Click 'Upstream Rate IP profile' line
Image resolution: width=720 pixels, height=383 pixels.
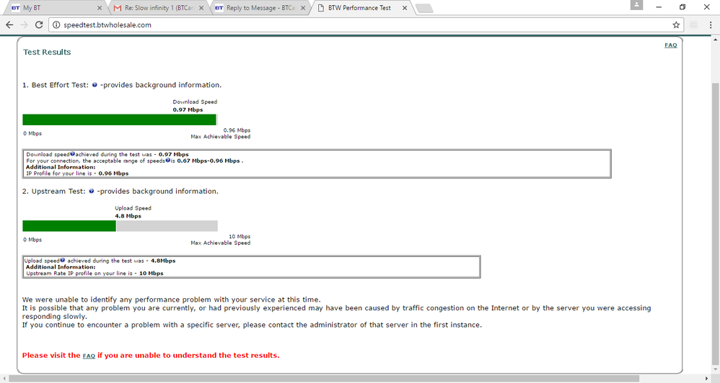[95, 273]
